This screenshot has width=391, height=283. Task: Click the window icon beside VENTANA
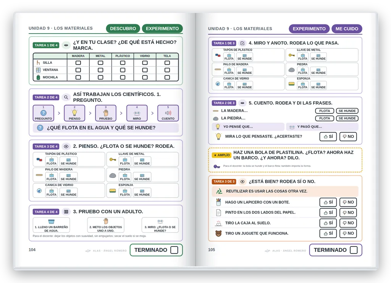(x=38, y=70)
